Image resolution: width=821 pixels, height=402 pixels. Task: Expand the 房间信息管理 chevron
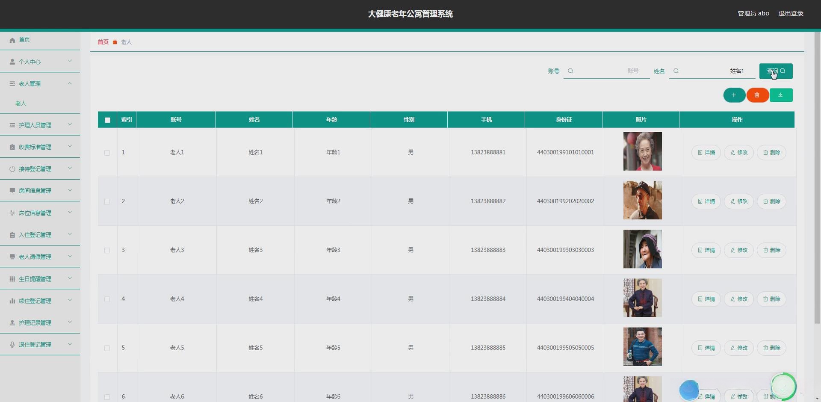70,190
